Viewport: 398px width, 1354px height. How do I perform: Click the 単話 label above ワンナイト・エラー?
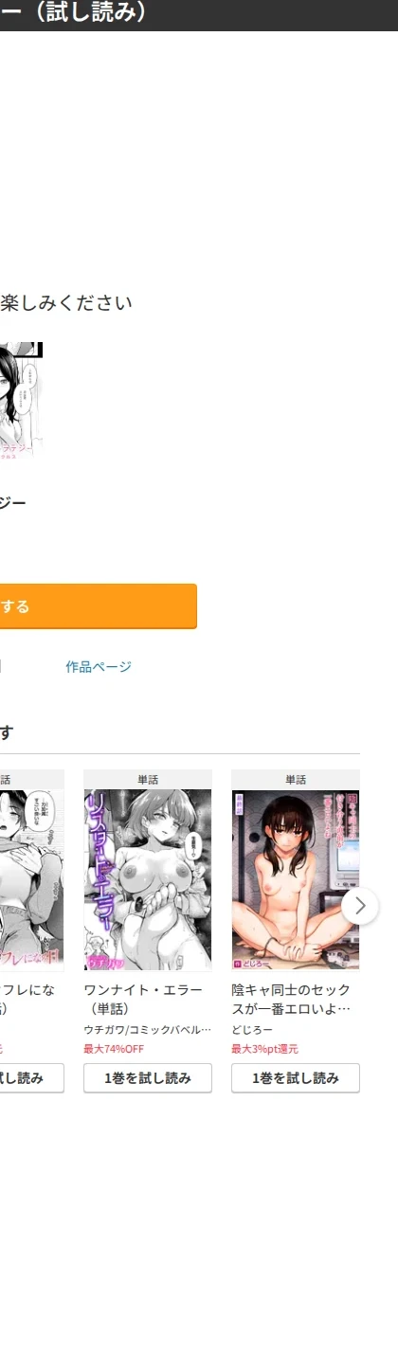tap(148, 780)
